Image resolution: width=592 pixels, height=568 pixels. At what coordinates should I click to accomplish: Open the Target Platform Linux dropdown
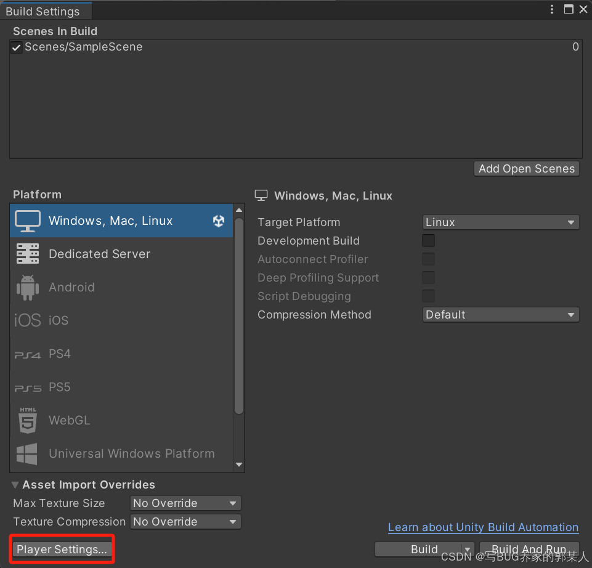click(x=501, y=222)
